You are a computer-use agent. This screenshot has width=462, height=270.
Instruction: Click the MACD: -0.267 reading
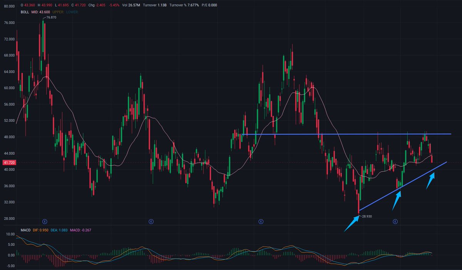tap(81, 230)
